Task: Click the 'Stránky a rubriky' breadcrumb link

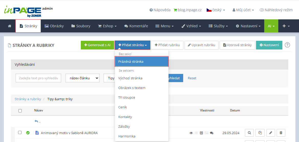Action: click(28, 99)
